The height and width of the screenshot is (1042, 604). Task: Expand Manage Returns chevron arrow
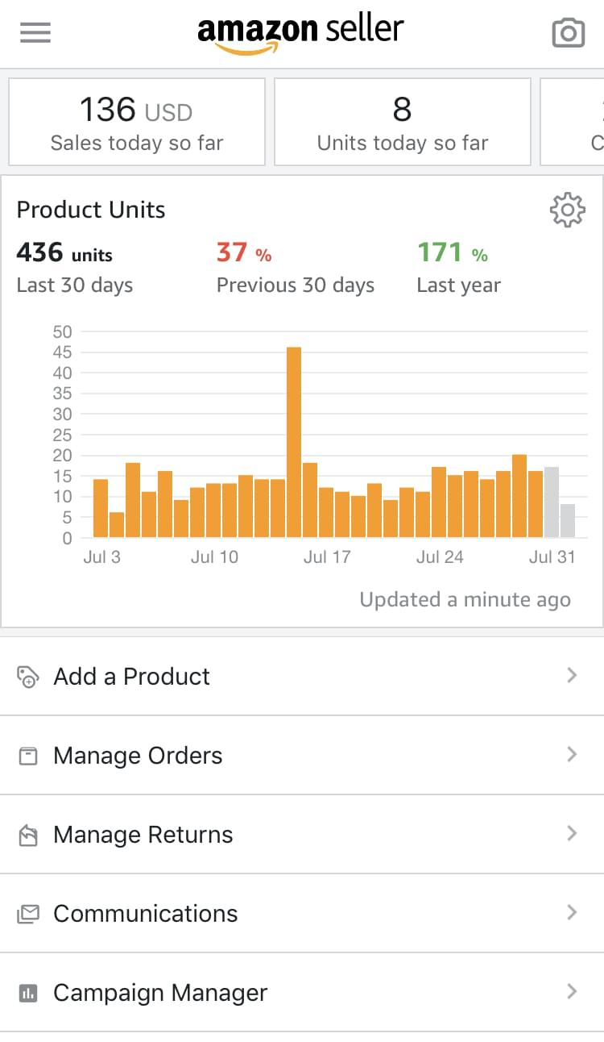(572, 833)
